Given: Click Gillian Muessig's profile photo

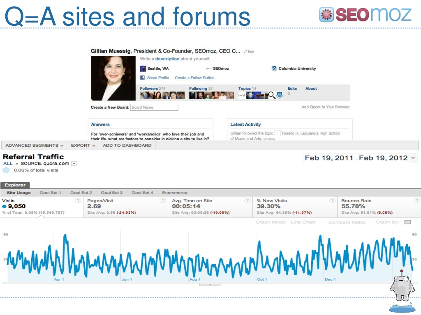Looking at the screenshot, I should coord(113,78).
